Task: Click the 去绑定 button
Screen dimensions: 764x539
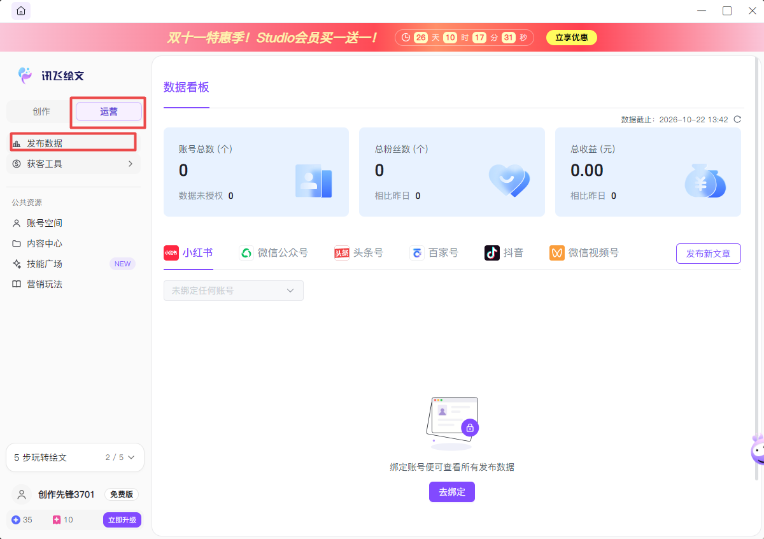Action: click(x=452, y=492)
